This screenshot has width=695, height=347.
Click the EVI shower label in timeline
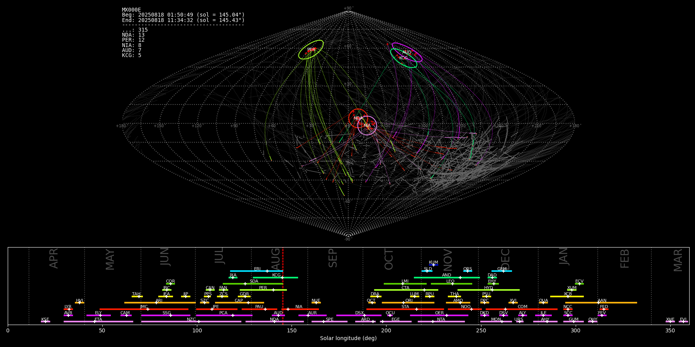click(683, 320)
